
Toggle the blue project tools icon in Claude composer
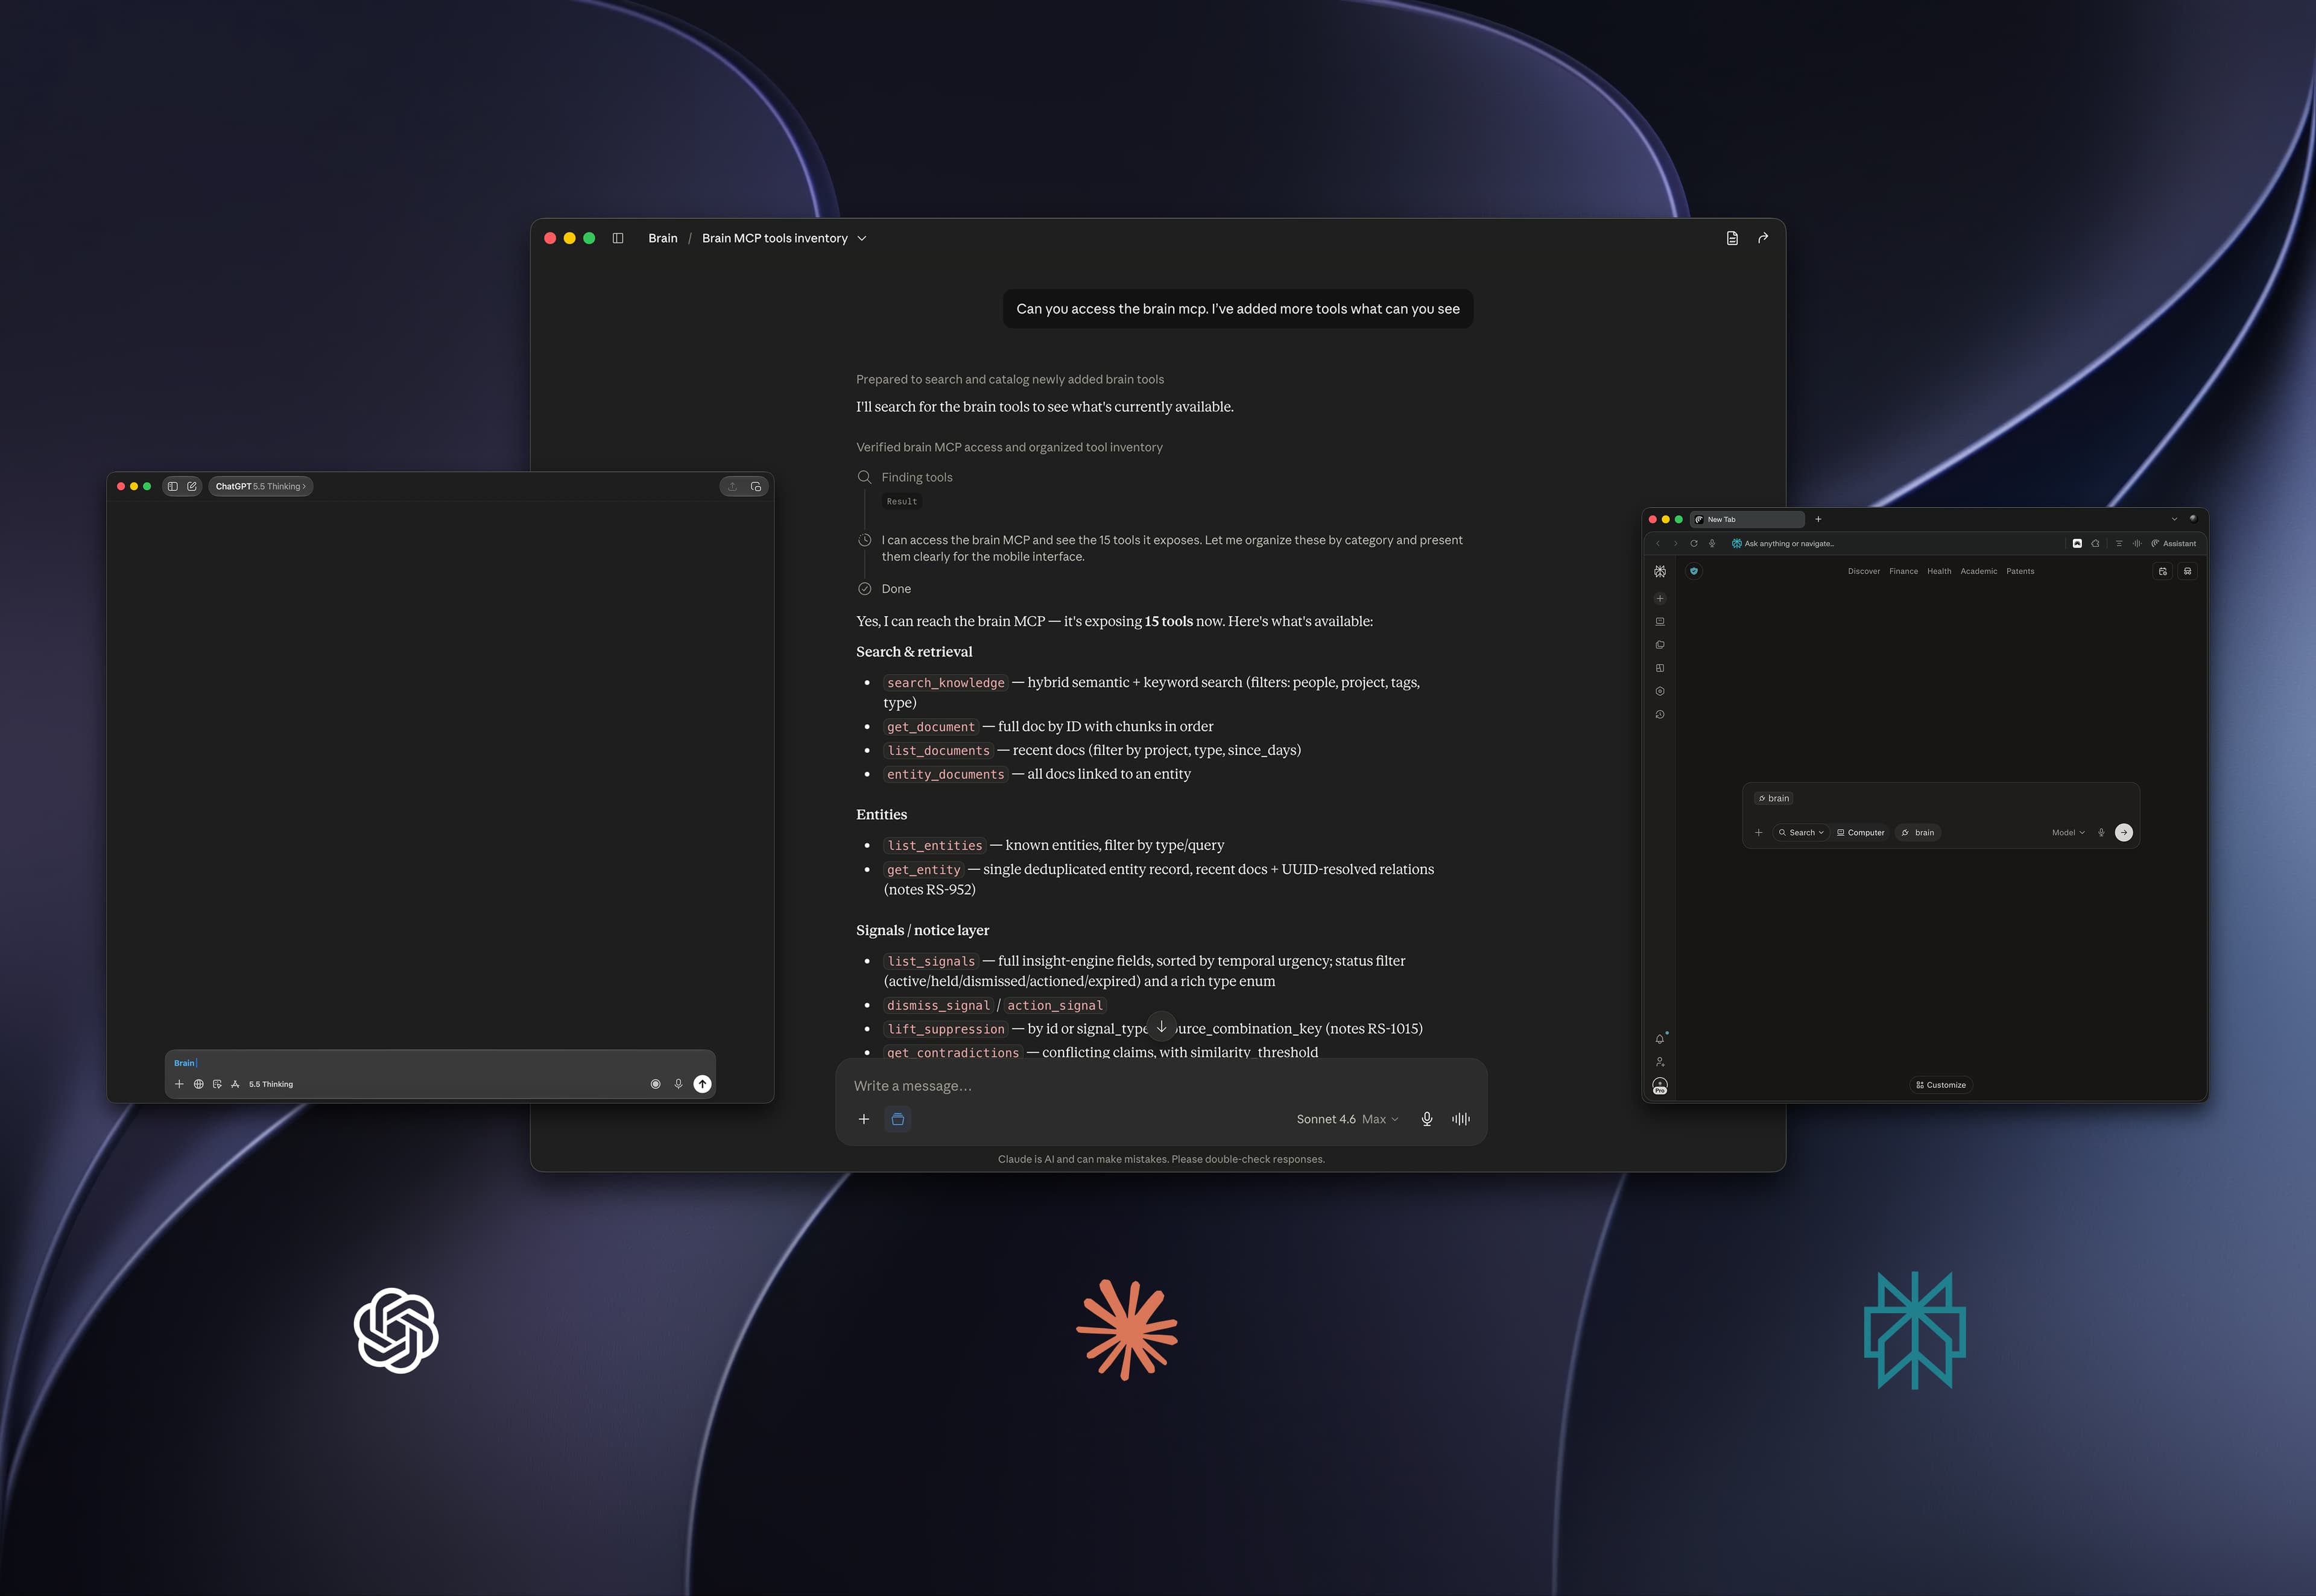[x=898, y=1119]
